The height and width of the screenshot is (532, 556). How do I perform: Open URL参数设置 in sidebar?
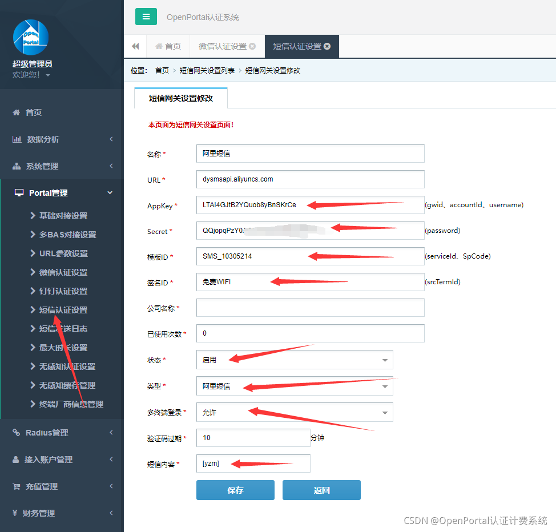pyautogui.click(x=63, y=253)
